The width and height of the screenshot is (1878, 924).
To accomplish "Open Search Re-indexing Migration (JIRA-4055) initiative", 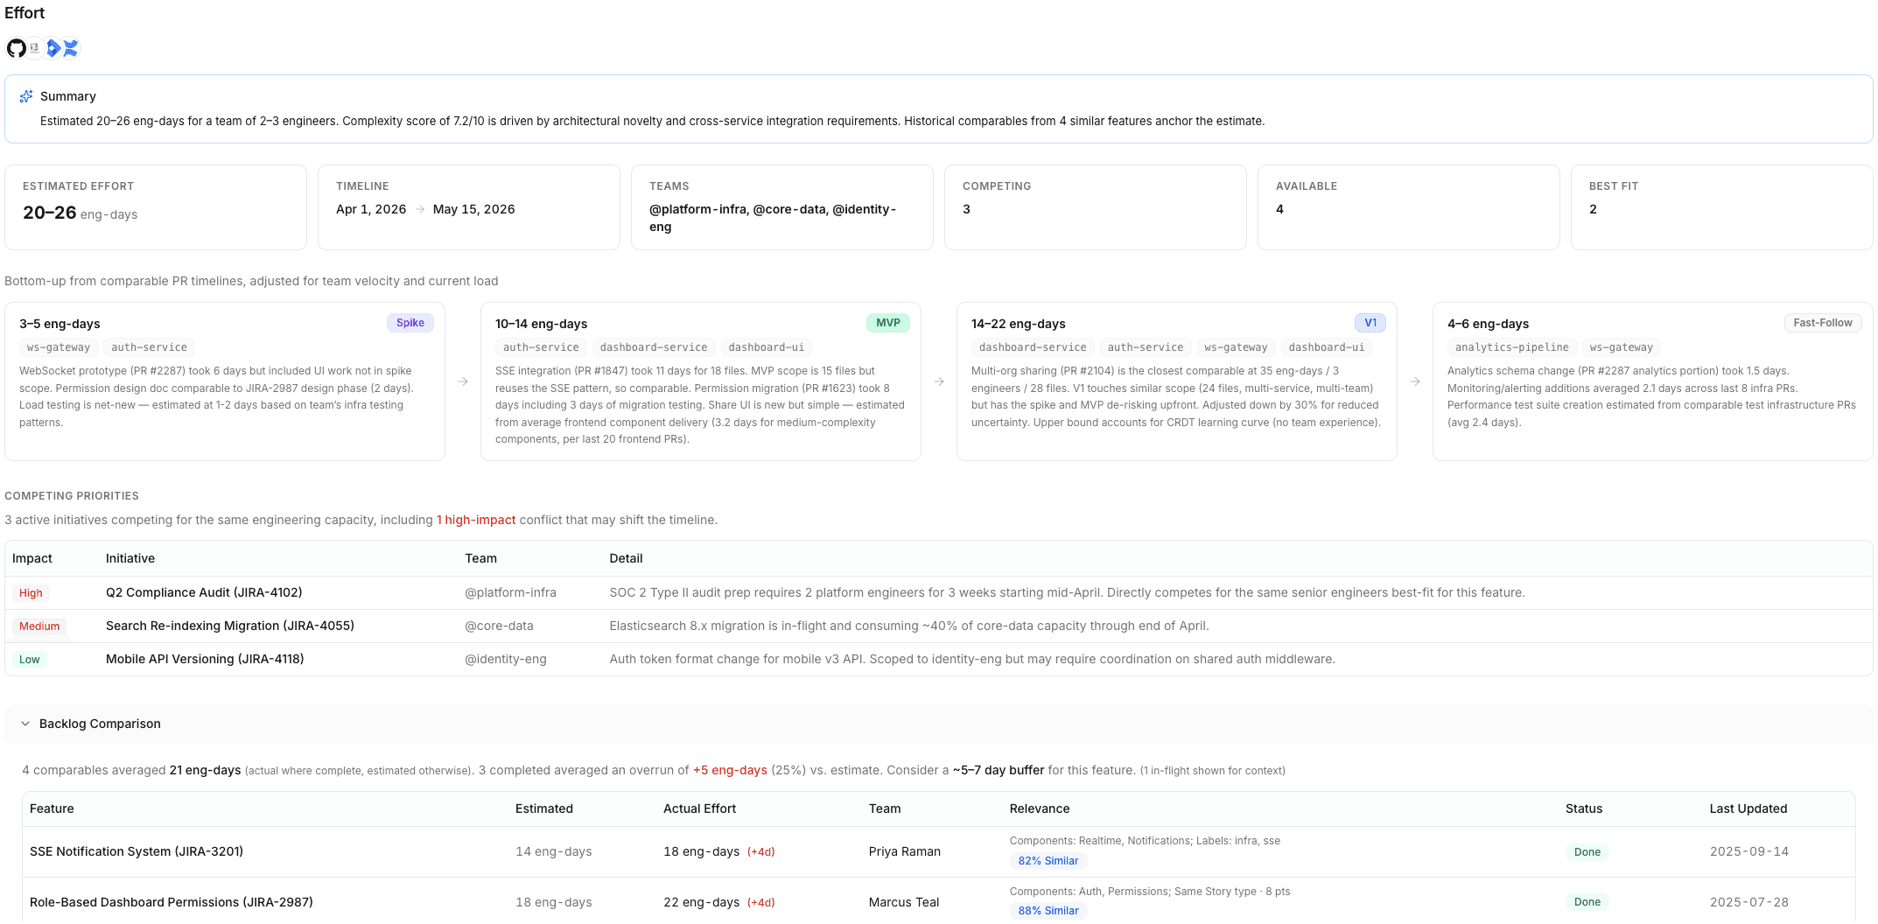I will tap(230, 626).
